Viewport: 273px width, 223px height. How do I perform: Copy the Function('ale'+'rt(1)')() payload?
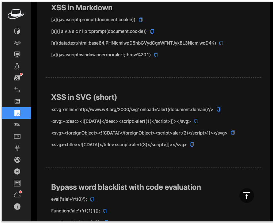[x=105, y=211]
